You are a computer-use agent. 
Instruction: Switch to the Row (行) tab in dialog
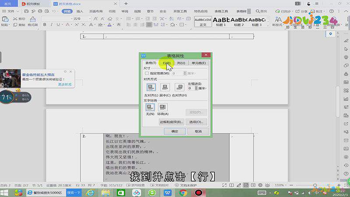[167, 63]
